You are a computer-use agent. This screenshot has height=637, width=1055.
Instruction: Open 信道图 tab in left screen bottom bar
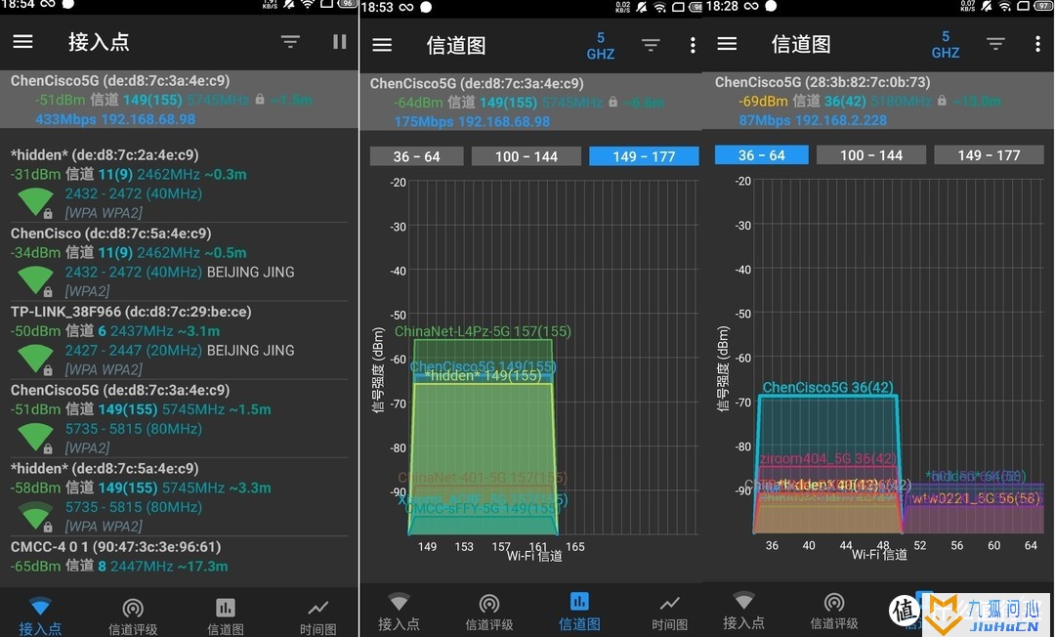(x=226, y=616)
